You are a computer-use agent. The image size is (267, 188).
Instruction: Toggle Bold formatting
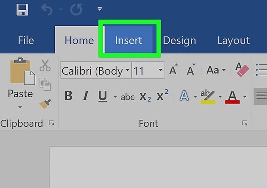point(68,96)
